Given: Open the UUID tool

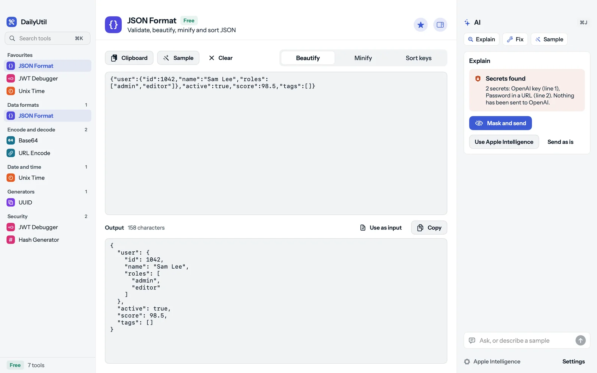Looking at the screenshot, I should coord(48,203).
